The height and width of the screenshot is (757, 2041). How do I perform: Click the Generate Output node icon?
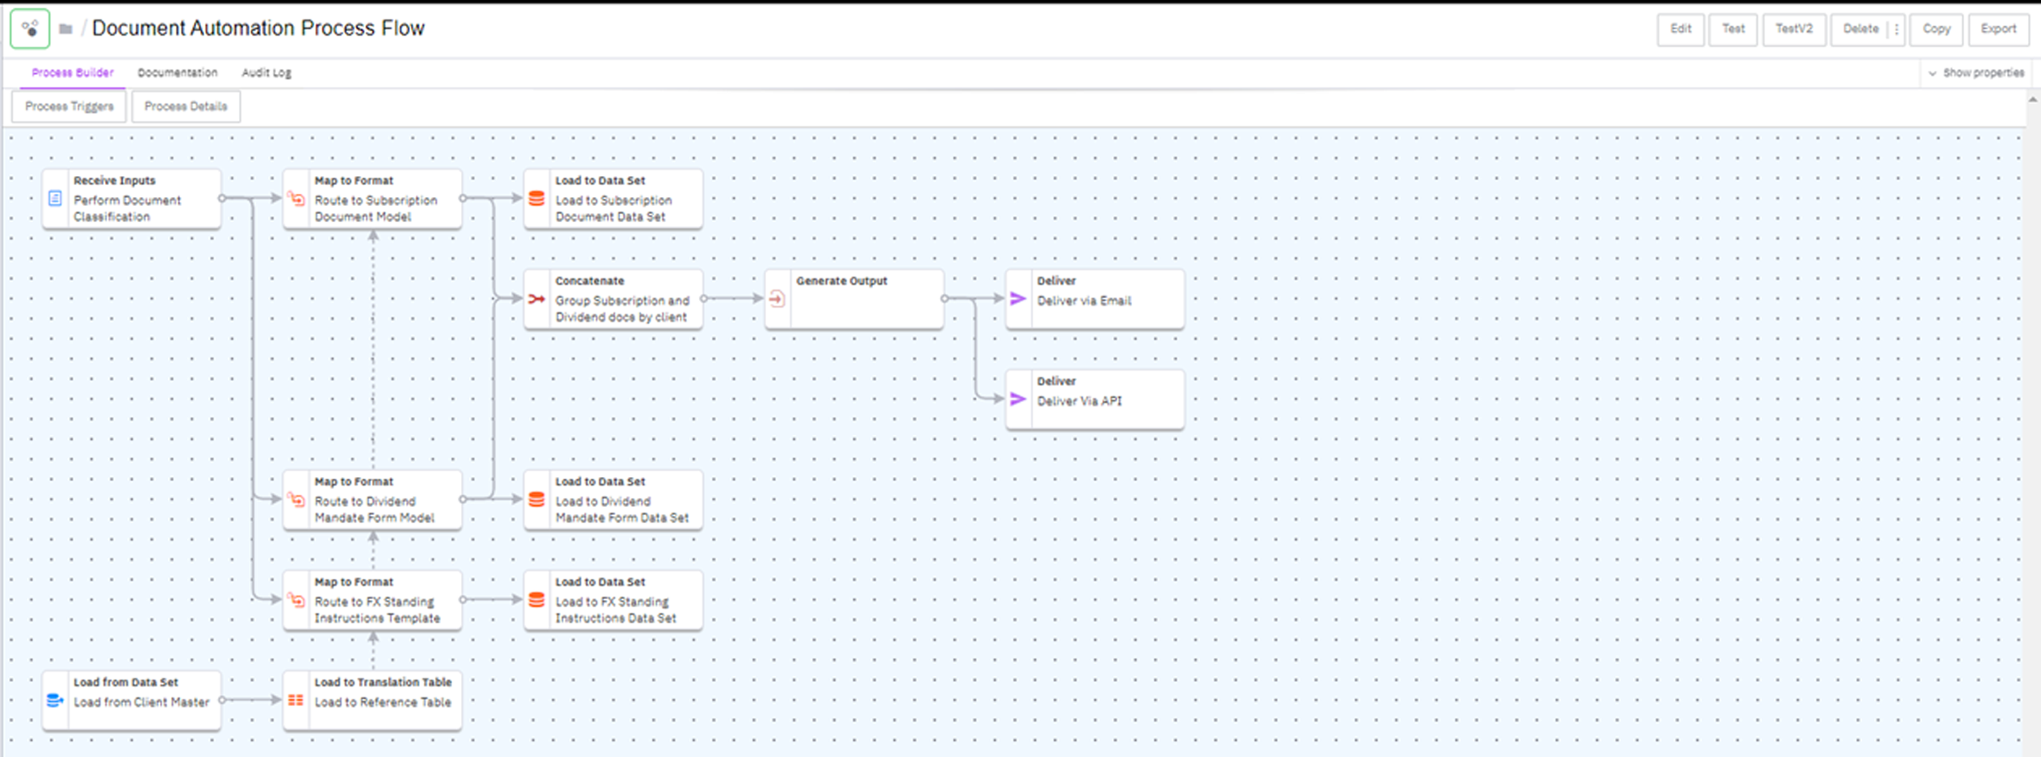click(x=777, y=299)
